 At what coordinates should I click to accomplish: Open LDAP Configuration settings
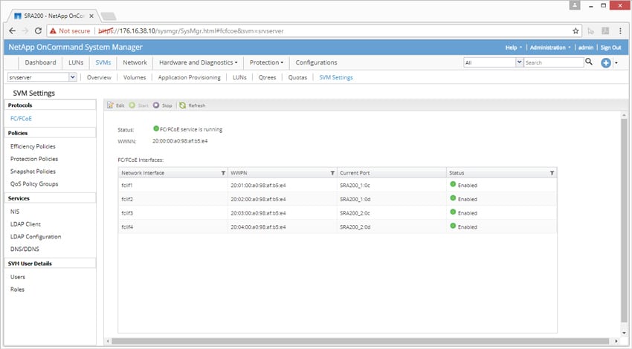click(36, 236)
